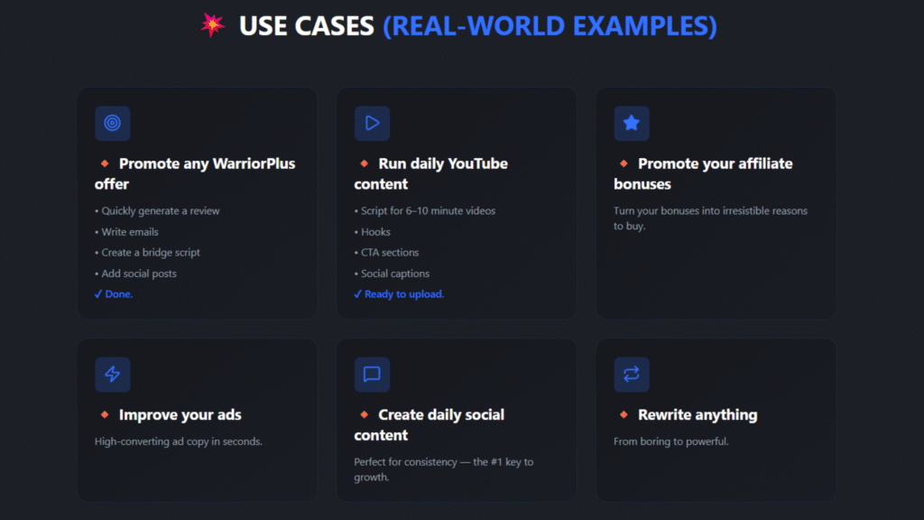924x520 pixels.
Task: Click the star icon in affiliate bonuses card
Action: [632, 124]
